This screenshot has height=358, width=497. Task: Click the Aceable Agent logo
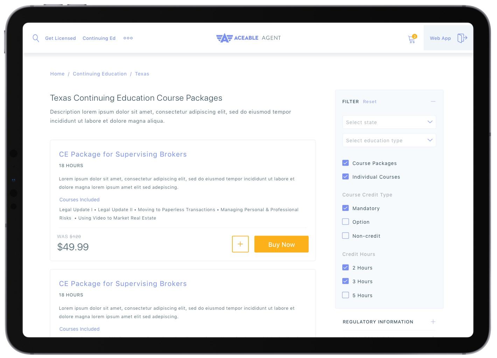tap(248, 38)
